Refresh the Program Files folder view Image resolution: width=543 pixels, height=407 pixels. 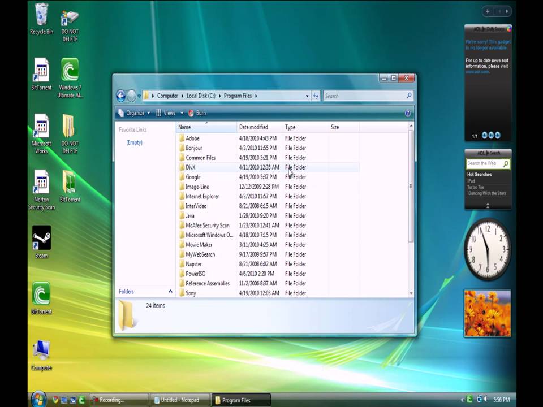(x=316, y=96)
